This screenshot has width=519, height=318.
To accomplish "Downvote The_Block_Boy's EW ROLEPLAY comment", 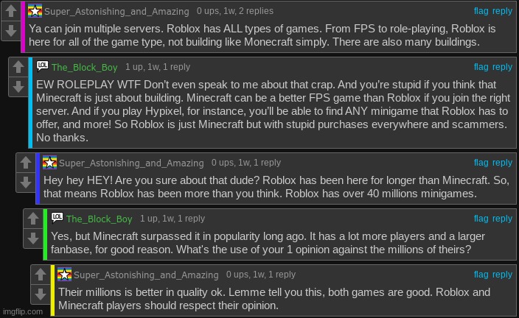I will coord(18,87).
